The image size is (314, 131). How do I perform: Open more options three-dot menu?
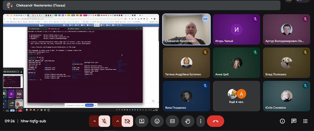pyautogui.click(x=201, y=121)
